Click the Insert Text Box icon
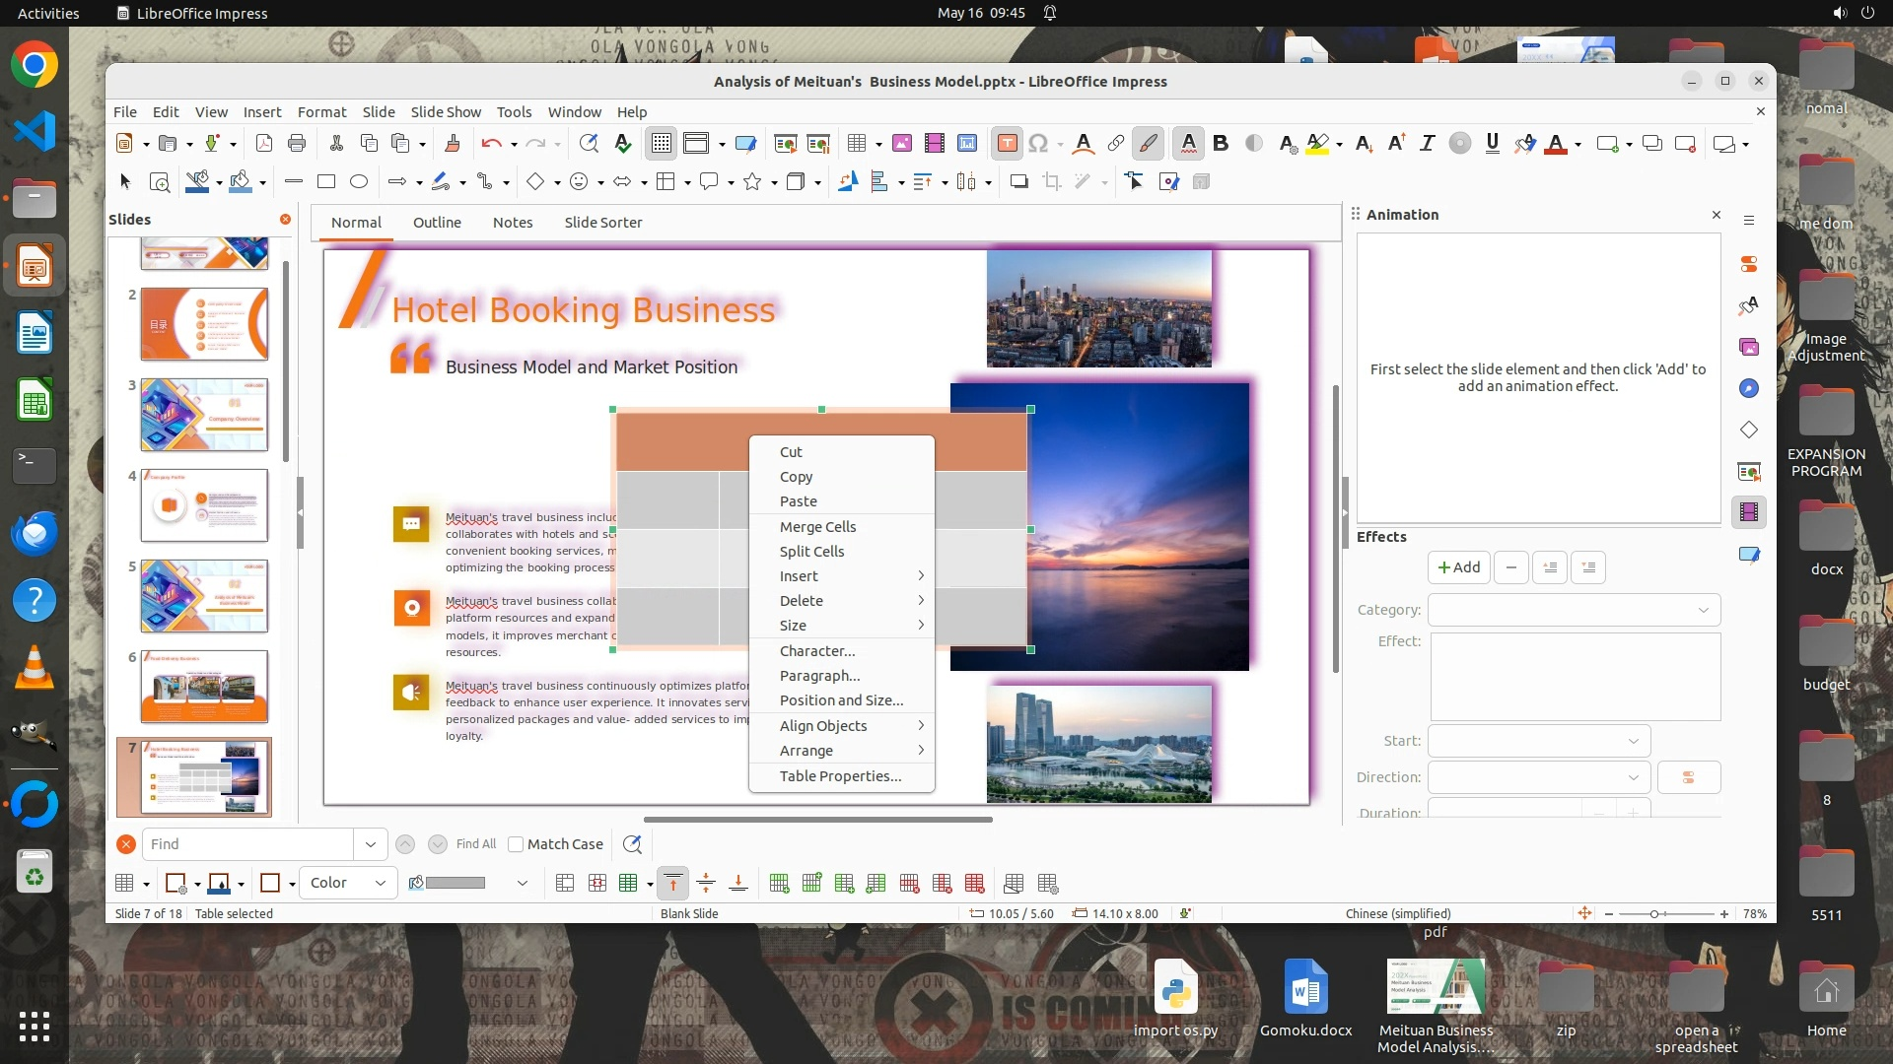 [x=1007, y=144]
